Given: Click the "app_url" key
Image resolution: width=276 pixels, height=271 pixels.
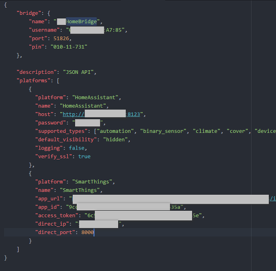Looking at the screenshot, I should click(49, 199).
